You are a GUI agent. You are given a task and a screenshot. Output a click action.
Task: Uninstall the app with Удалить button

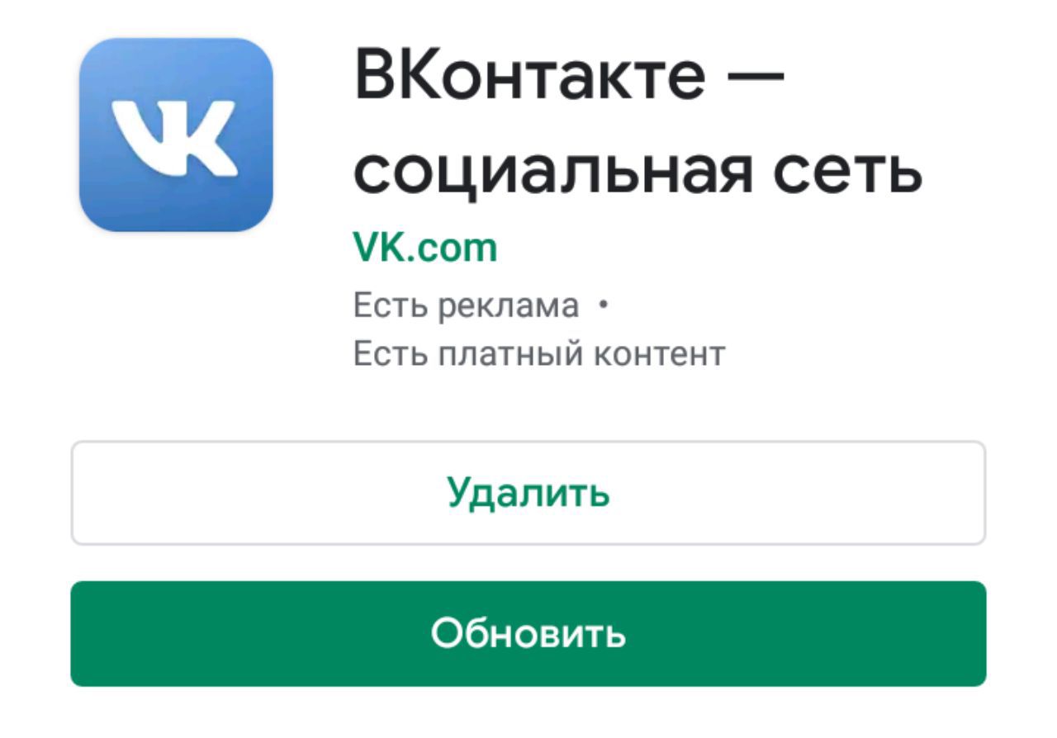(x=528, y=493)
